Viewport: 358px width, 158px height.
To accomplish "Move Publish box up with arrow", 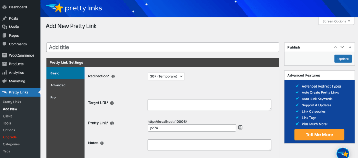I will 335,47.
